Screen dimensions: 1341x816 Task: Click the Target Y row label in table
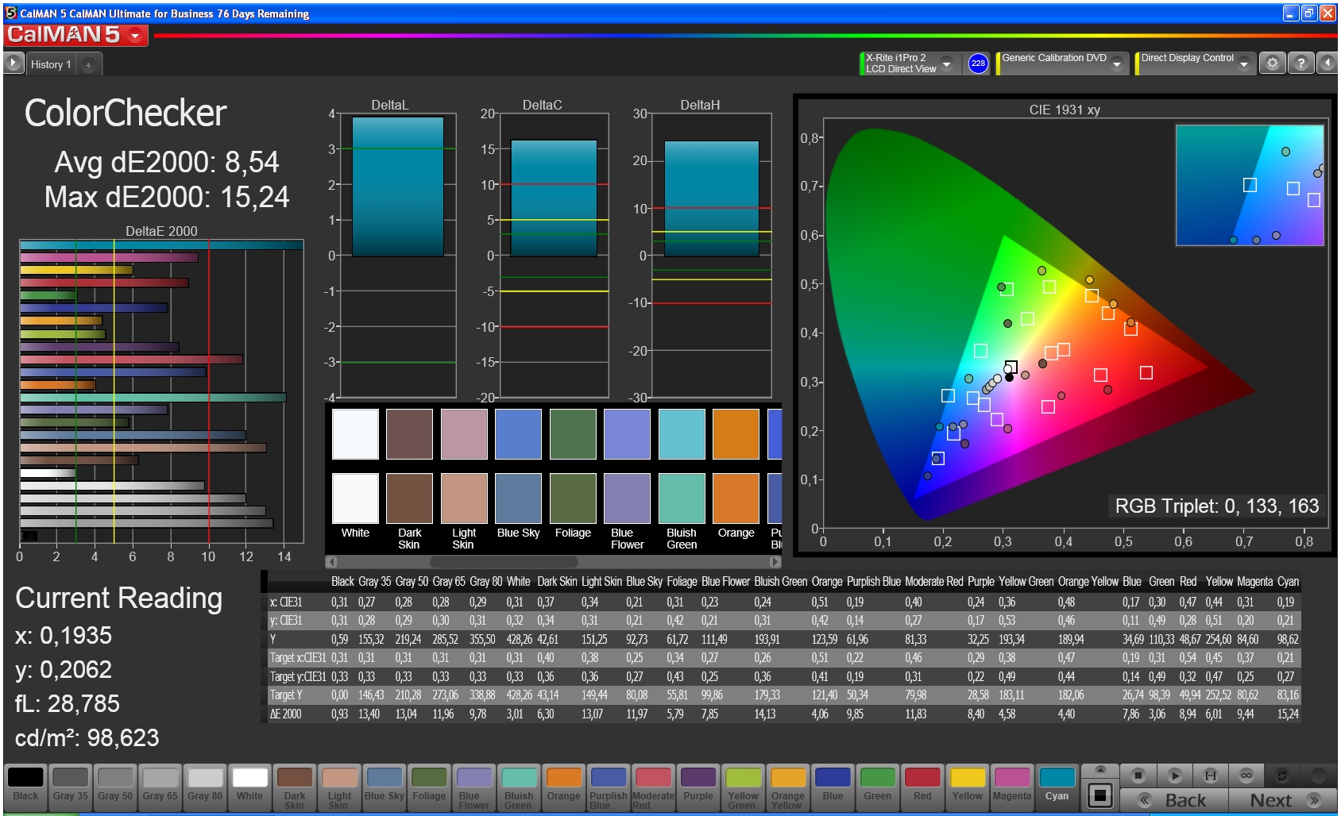[286, 695]
